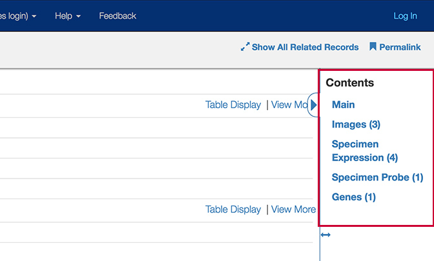This screenshot has width=434, height=261.
Task: Open the Genes (1) section
Action: 354,197
